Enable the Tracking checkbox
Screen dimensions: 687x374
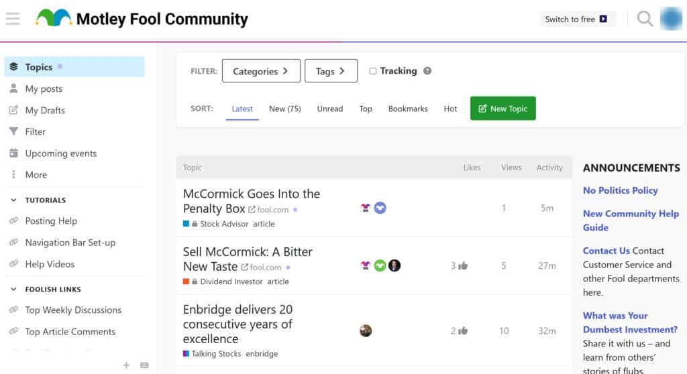[x=372, y=71]
